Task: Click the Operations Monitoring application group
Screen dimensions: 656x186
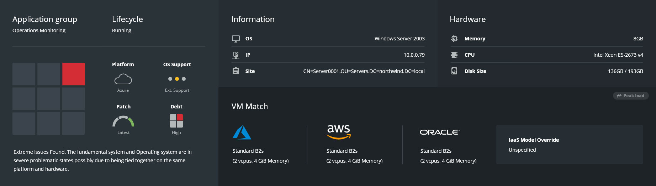Action: click(x=39, y=30)
